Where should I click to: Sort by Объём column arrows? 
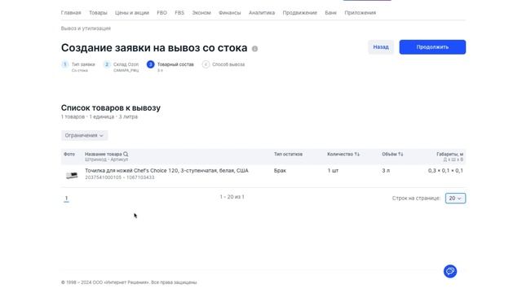pyautogui.click(x=400, y=154)
